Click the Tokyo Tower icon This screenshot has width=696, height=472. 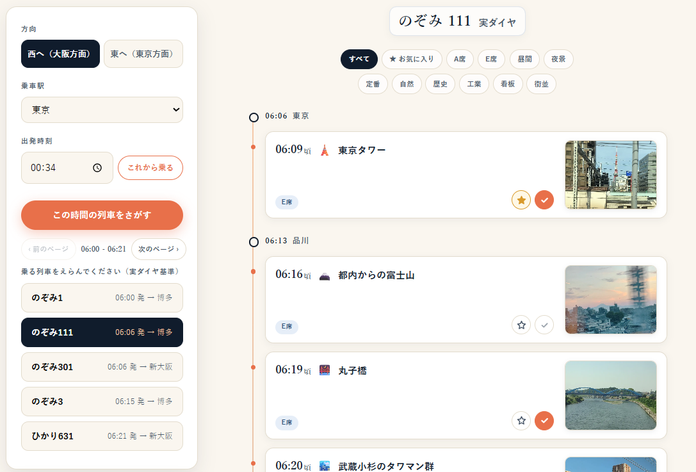(325, 151)
